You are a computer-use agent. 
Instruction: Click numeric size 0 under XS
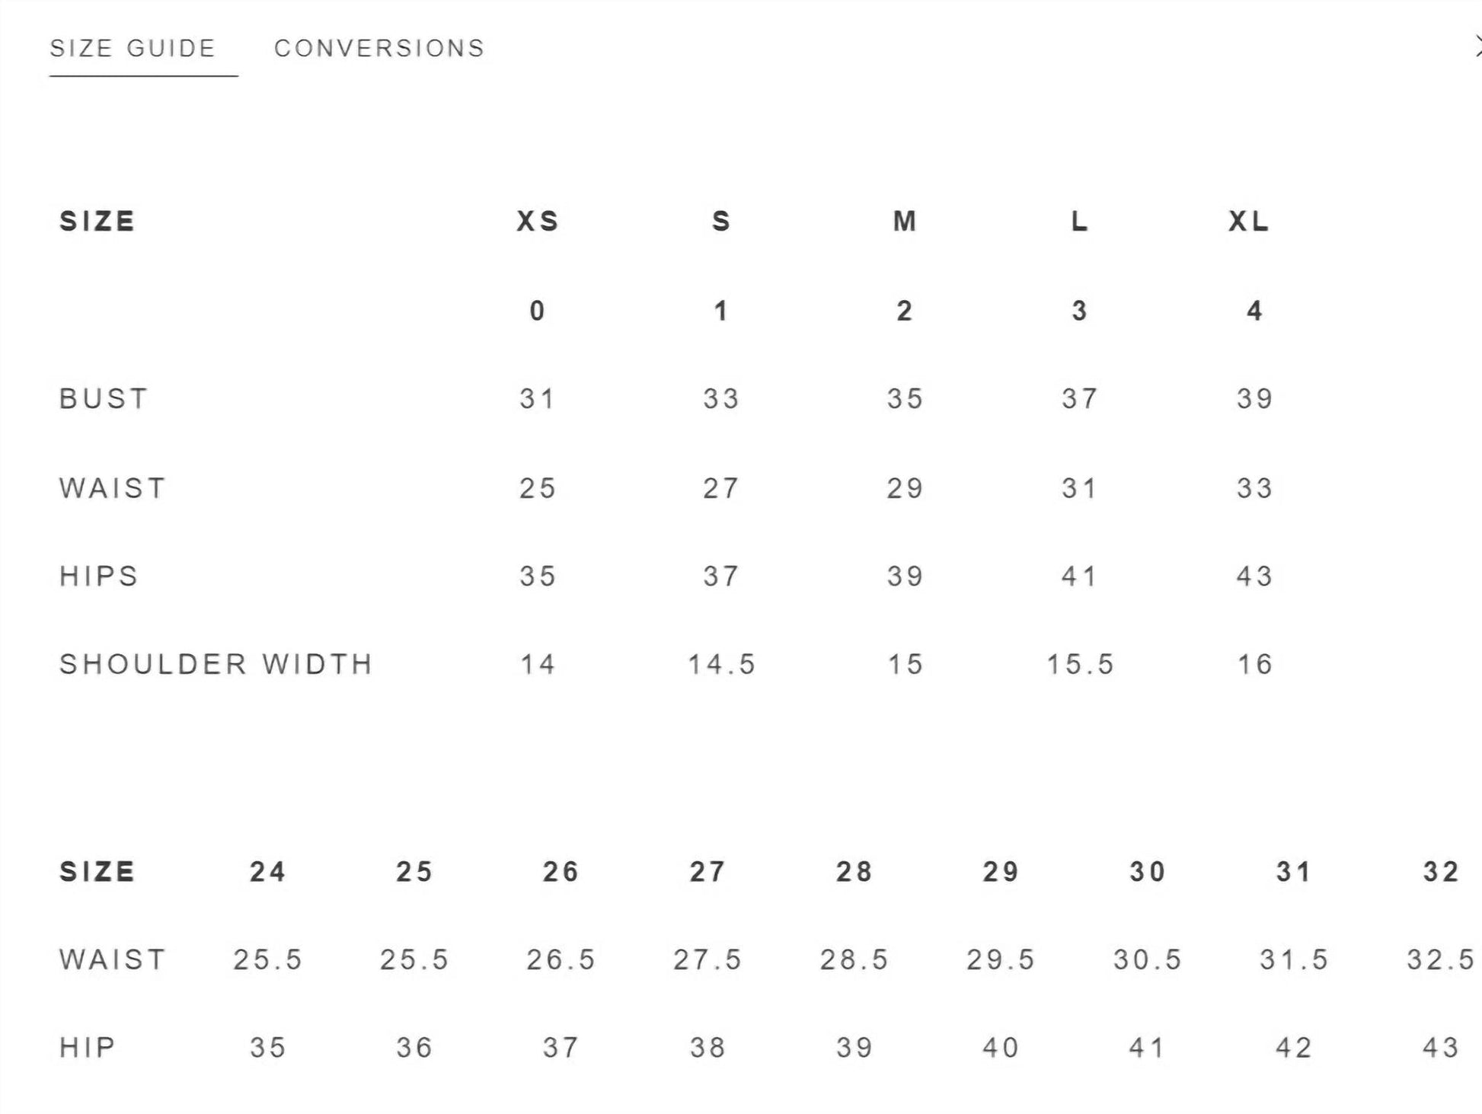[538, 311]
